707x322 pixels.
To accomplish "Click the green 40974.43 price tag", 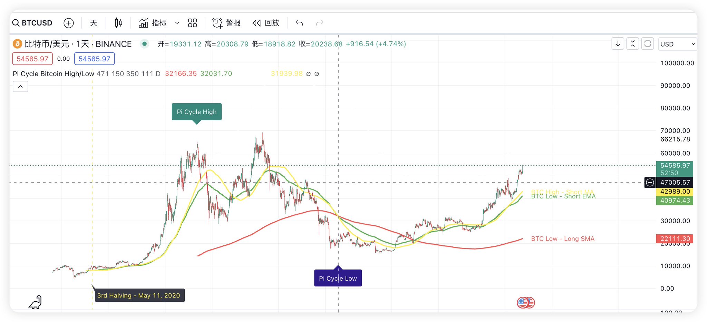I will point(675,201).
